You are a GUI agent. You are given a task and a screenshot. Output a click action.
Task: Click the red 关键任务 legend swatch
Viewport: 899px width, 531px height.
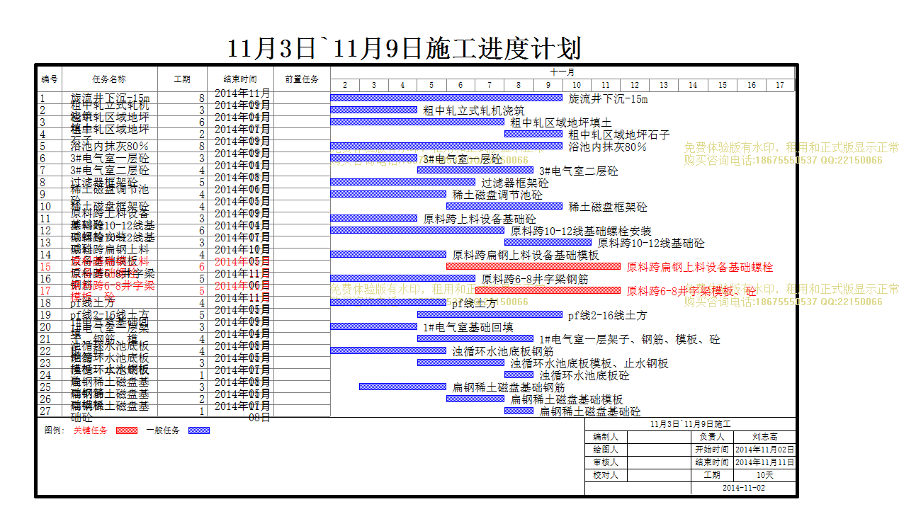click(126, 430)
